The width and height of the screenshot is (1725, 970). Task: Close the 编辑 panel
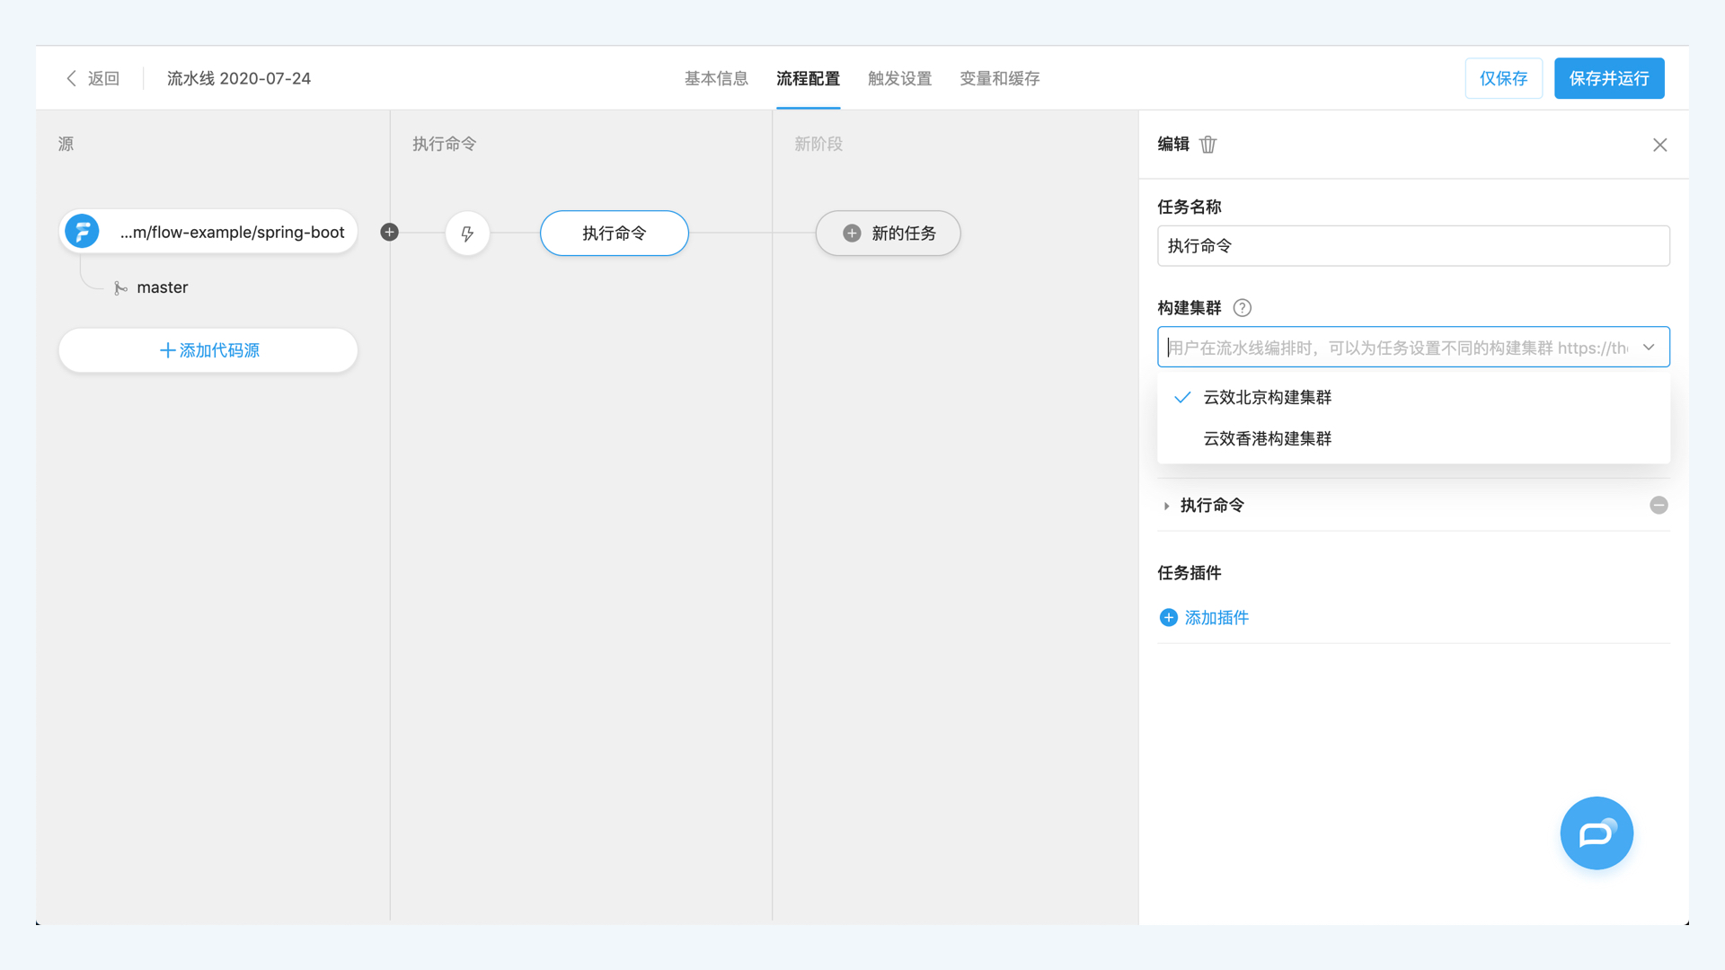[1659, 145]
